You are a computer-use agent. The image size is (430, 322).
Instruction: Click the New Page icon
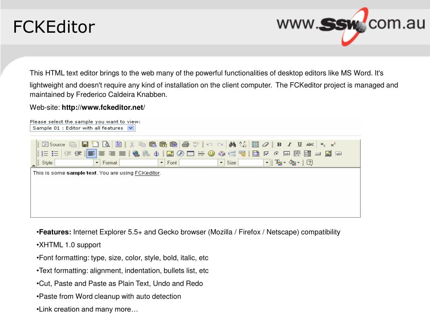(95, 144)
